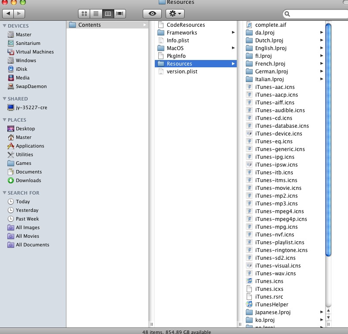Open the Documents icon in Places
348x334 pixels.
[x=11, y=172]
